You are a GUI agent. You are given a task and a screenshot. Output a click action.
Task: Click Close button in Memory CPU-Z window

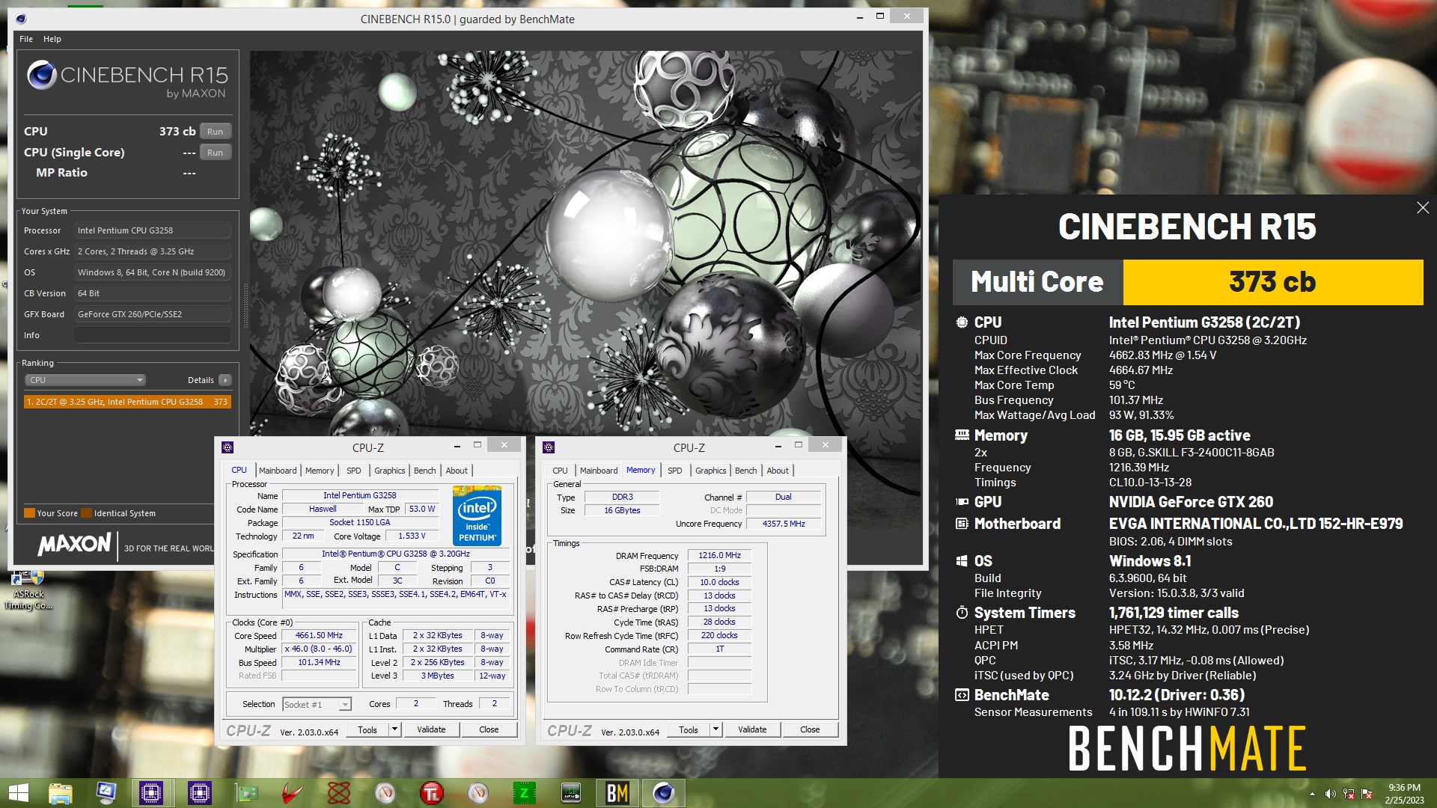pos(810,729)
